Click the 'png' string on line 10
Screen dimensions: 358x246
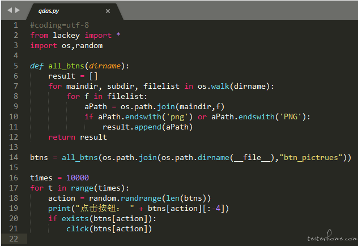click(x=177, y=117)
